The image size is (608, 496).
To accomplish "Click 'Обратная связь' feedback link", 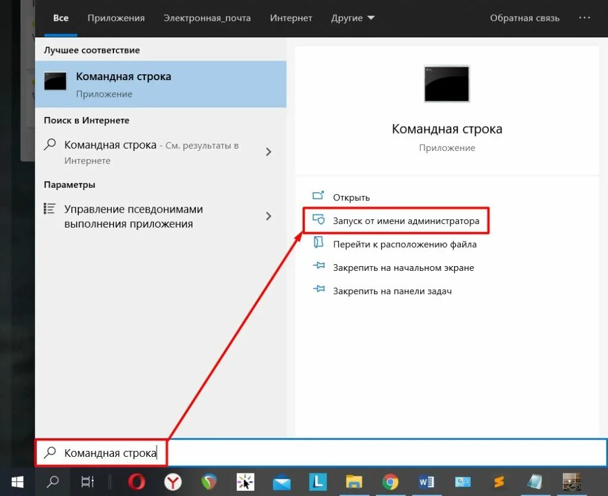I will 525,18.
